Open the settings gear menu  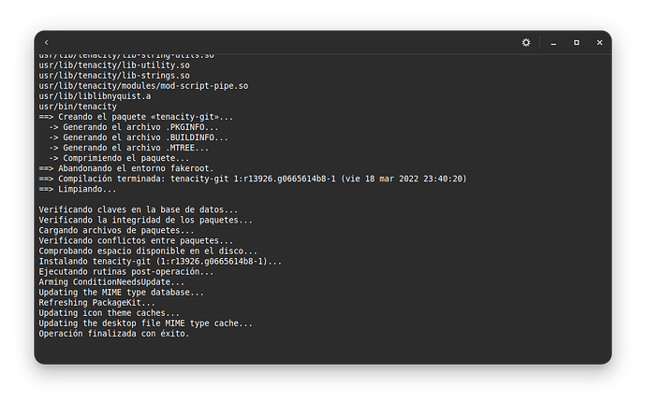tap(526, 42)
